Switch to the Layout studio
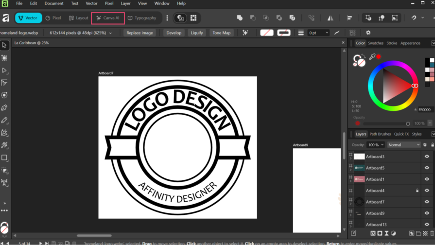 (x=79, y=18)
